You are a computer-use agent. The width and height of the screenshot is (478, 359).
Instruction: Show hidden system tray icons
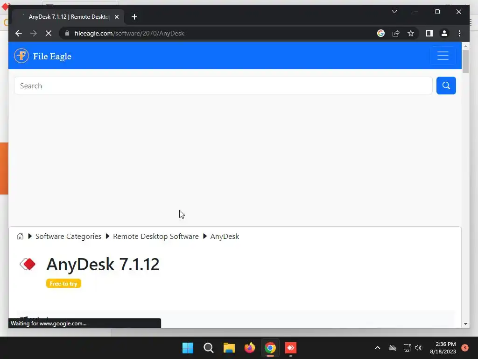377,348
